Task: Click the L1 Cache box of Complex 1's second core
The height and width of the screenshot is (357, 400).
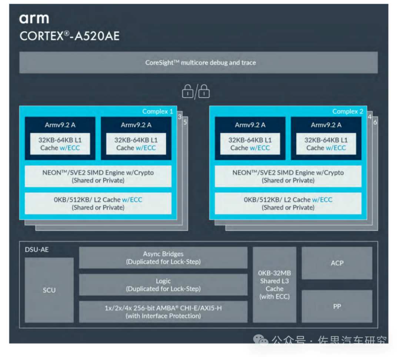Action: [136, 144]
